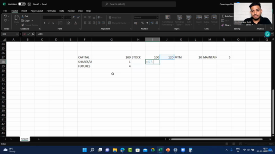Open Format as Table gallery

click(180, 20)
